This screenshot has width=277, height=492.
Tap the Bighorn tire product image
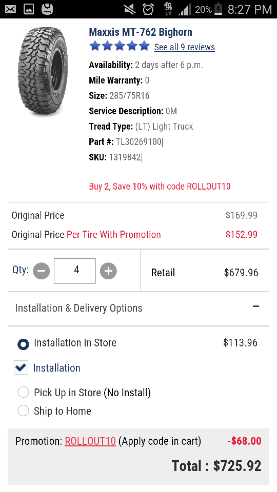click(x=43, y=72)
